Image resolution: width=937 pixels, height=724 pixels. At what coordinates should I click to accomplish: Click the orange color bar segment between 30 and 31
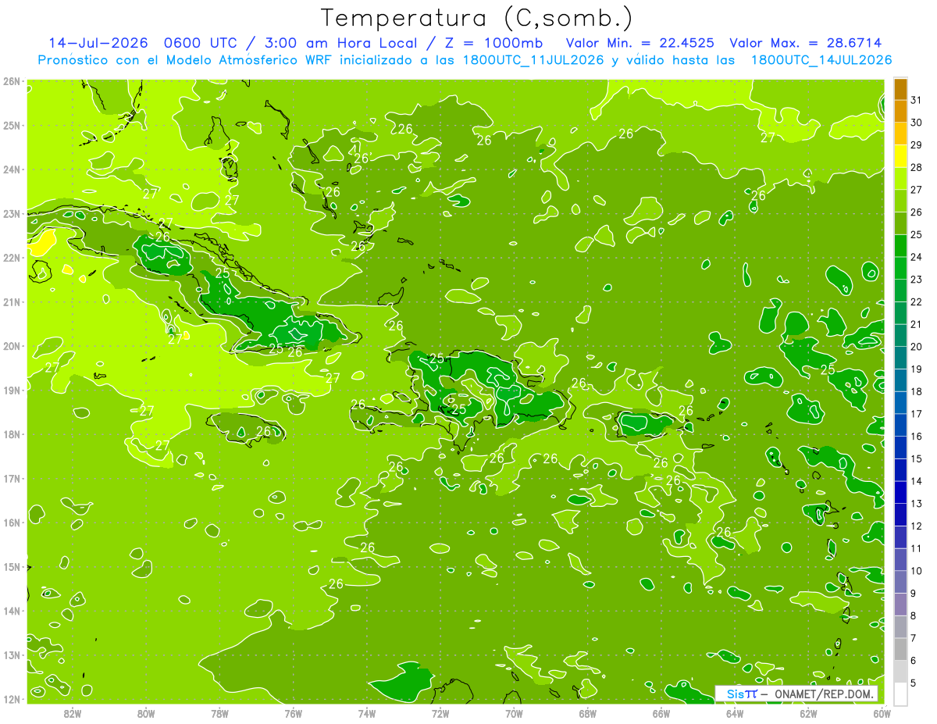click(900, 112)
